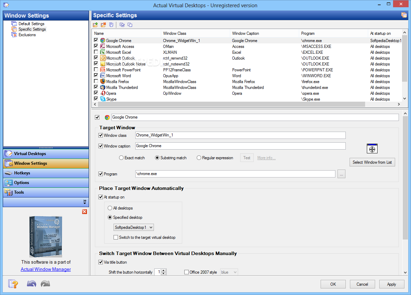Open the Window Settings section
Screen dimensions: 411x295
click(x=46, y=163)
